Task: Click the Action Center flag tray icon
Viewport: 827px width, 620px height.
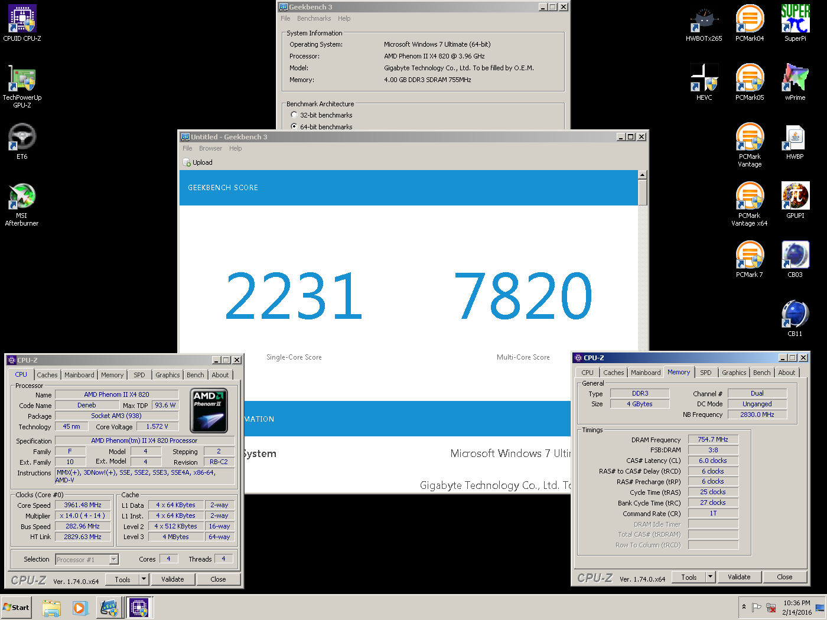Action: [x=757, y=608]
